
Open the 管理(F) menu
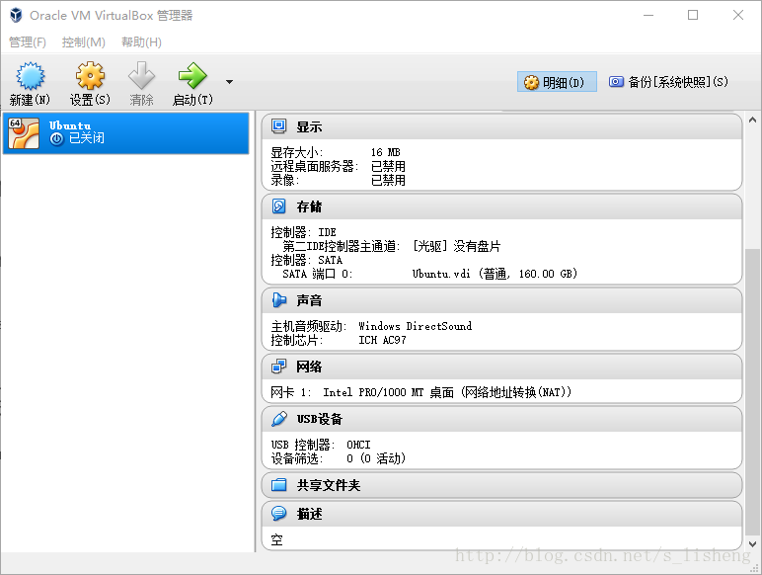pyautogui.click(x=28, y=42)
